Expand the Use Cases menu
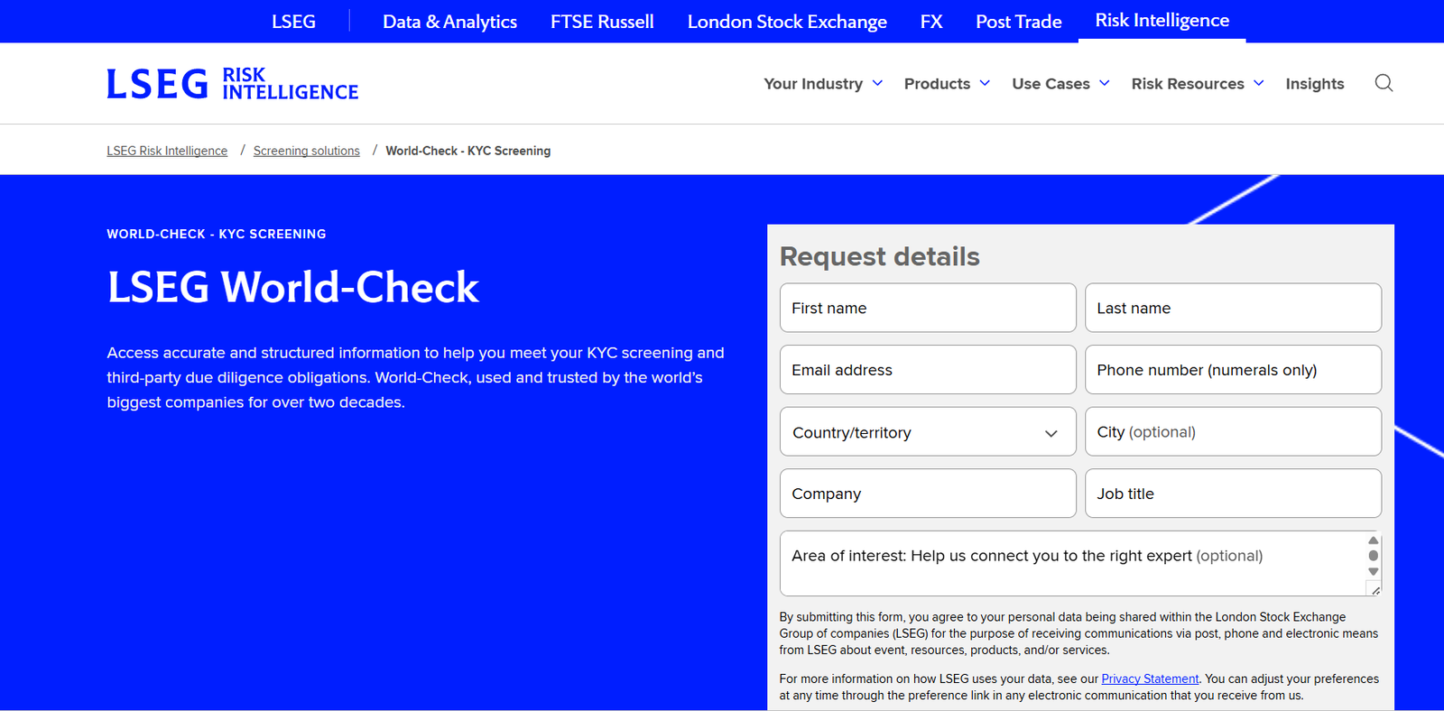 point(1060,84)
